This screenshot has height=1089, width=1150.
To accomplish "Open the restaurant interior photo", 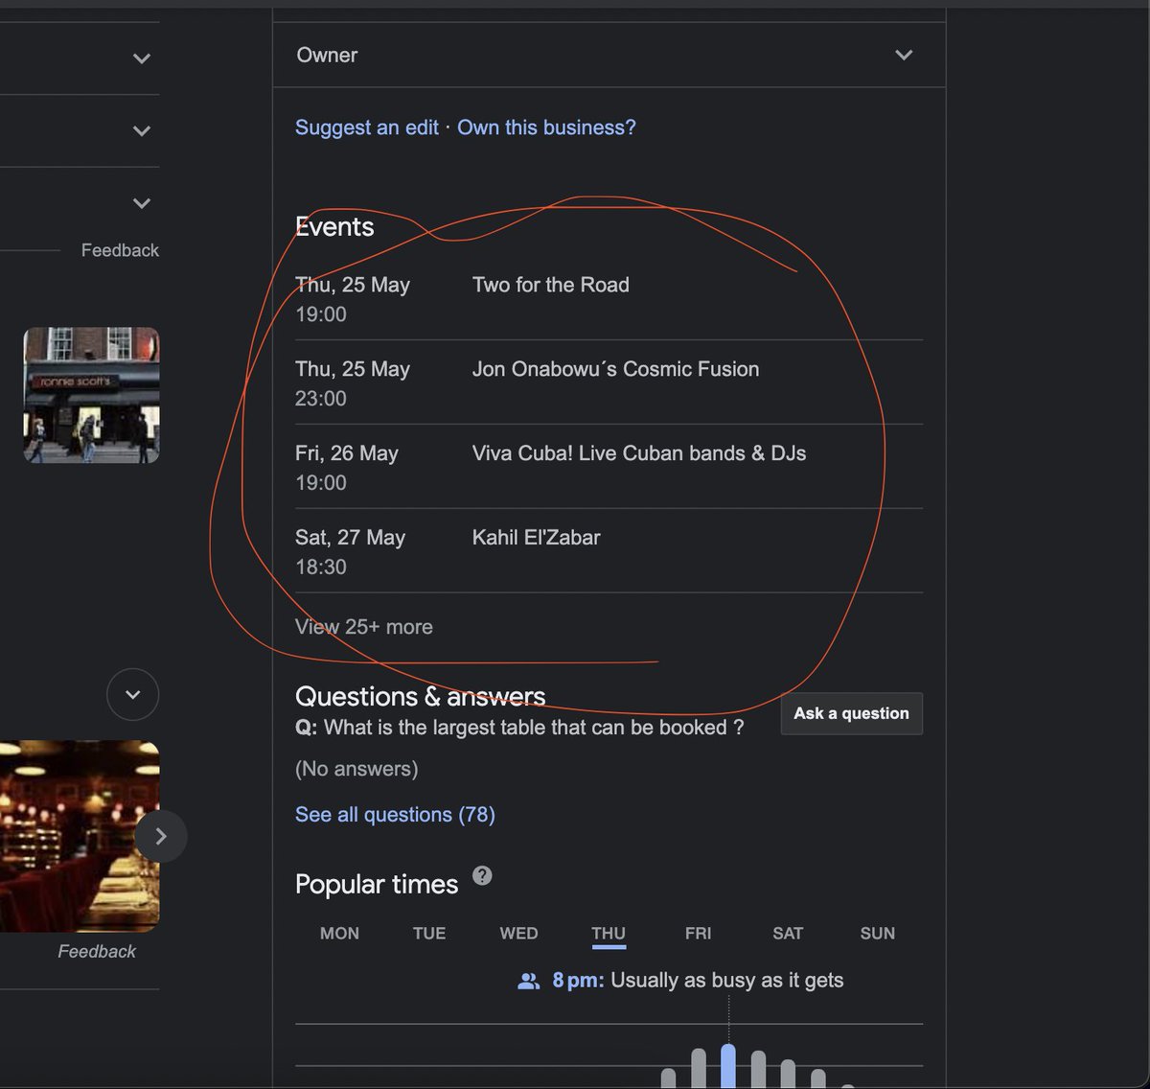I will (80, 836).
